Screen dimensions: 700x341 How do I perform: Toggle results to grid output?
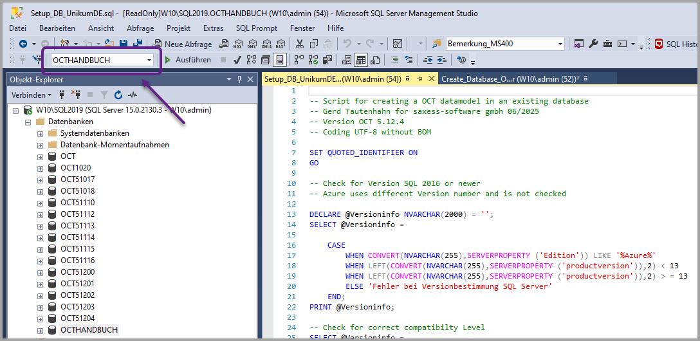pyautogui.click(x=361, y=60)
